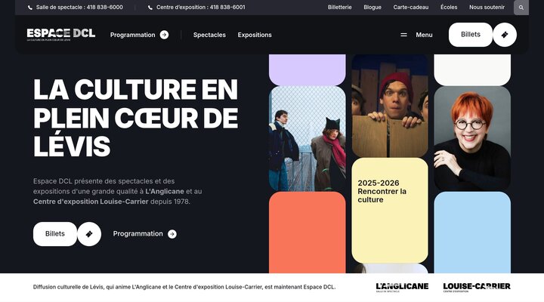Open the hamburger Menu icon
544x302 pixels.
[x=403, y=35]
